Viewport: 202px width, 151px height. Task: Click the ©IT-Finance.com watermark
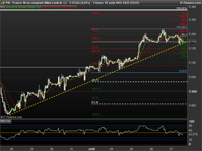coord(11,117)
